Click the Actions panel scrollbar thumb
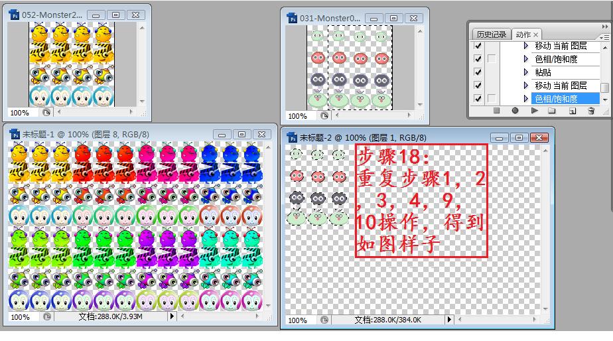Image resolution: width=613 pixels, height=341 pixels. click(605, 87)
